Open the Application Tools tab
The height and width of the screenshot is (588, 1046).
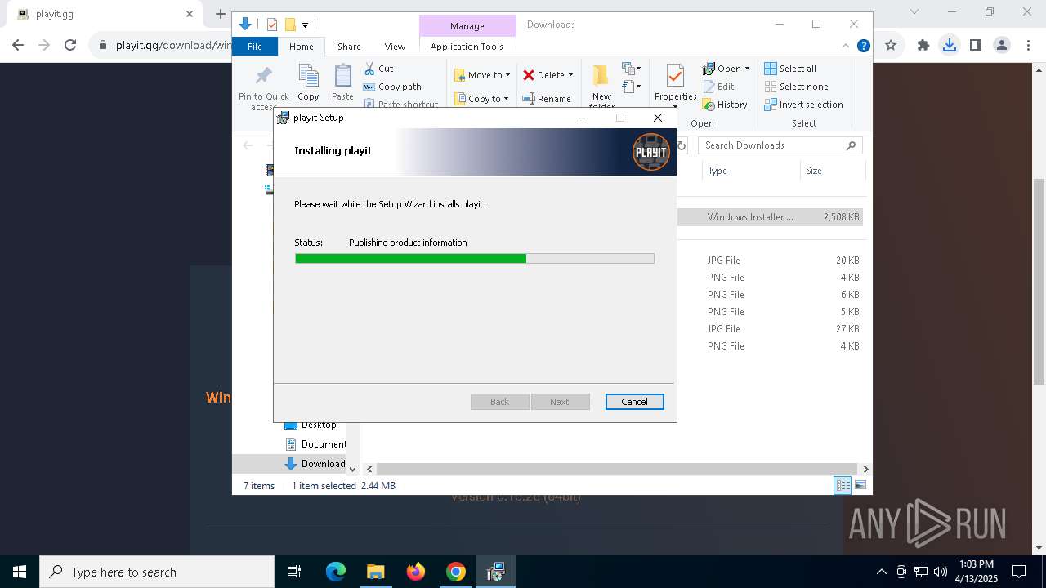pos(467,47)
